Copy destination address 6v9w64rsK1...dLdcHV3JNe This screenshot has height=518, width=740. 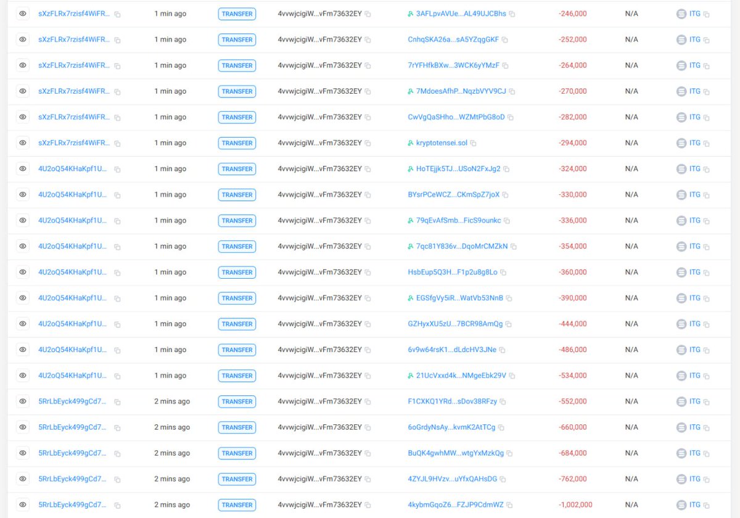(x=502, y=350)
